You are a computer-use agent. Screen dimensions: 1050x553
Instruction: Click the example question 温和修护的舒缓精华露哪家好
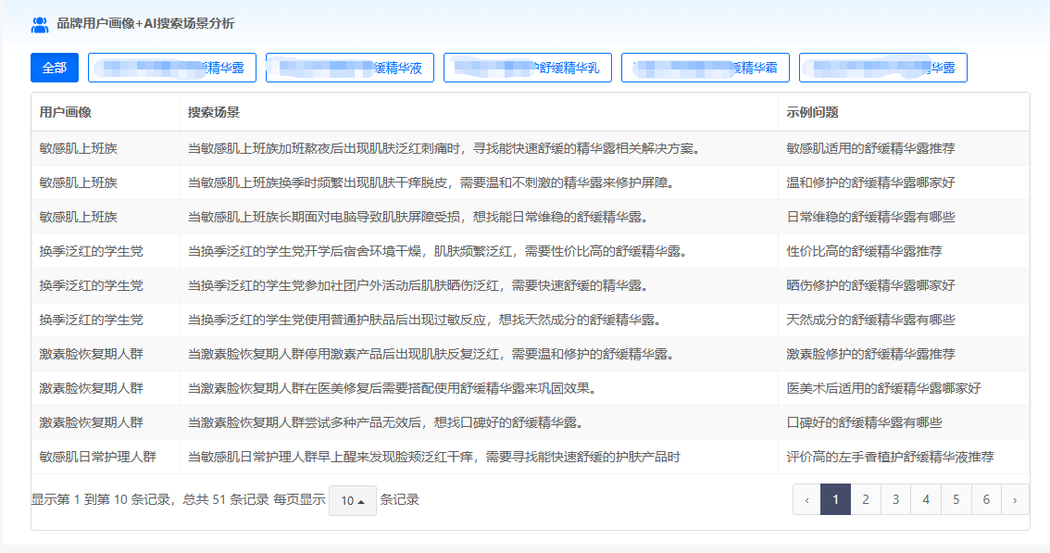click(870, 183)
